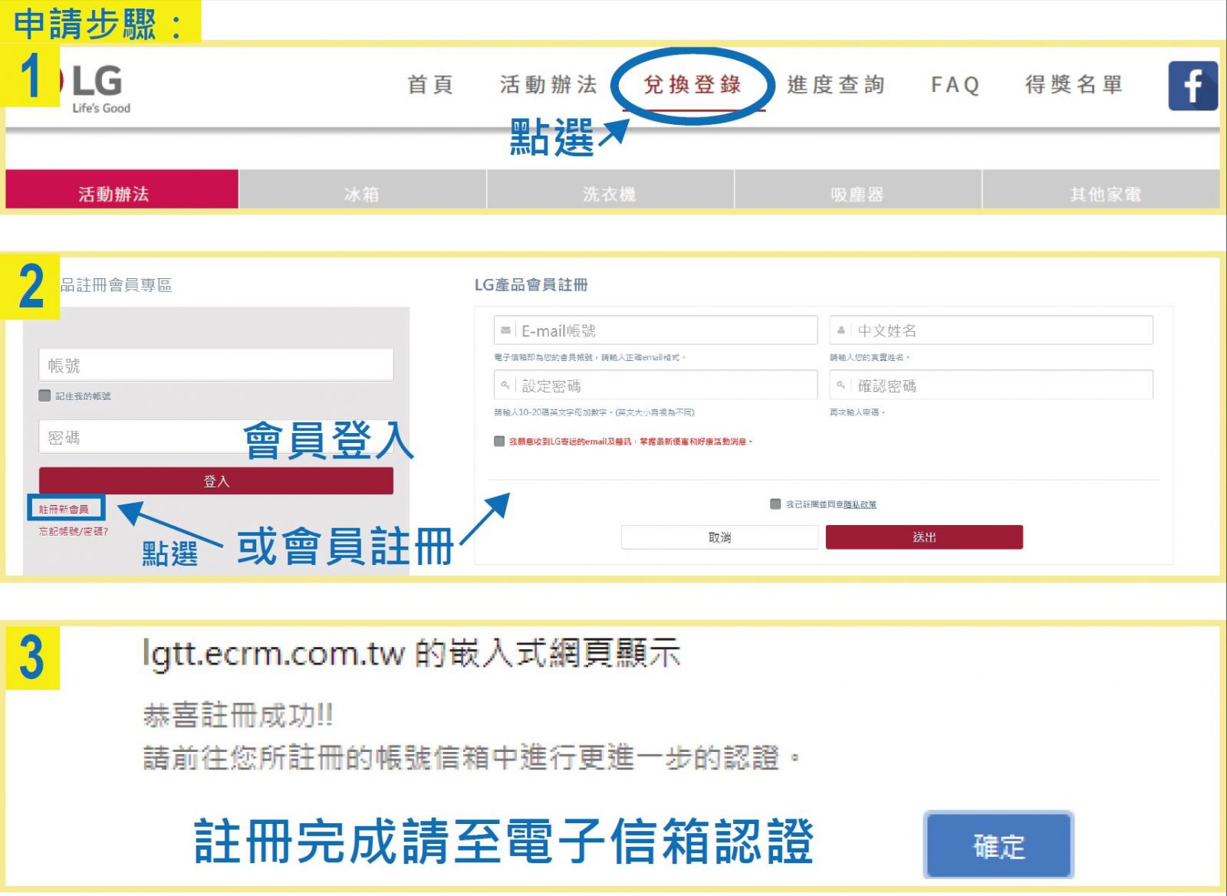Click the 取消 button
1227x896 pixels.
click(x=719, y=537)
